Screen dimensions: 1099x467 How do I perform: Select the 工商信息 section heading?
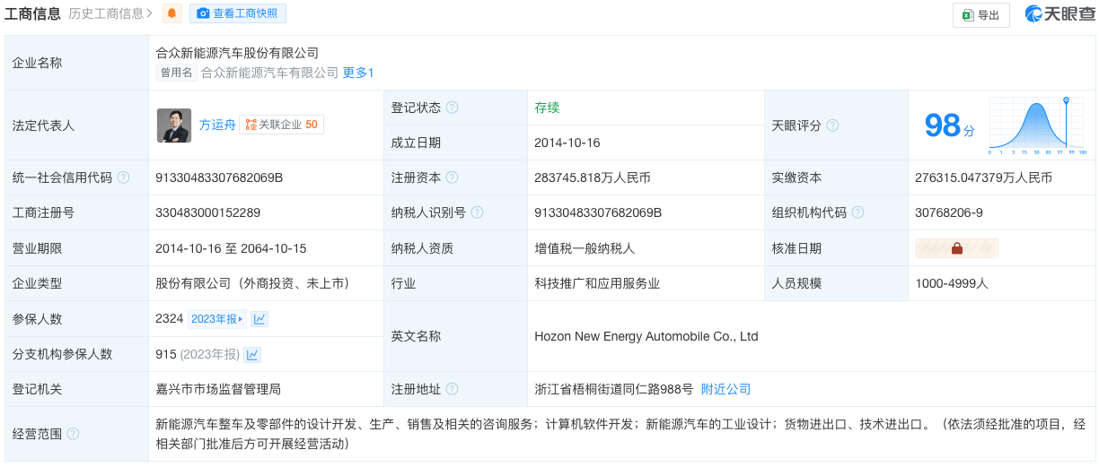[x=33, y=13]
